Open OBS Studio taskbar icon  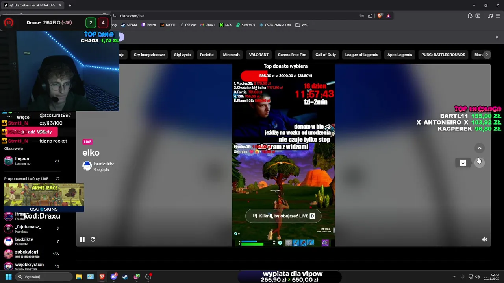click(x=148, y=277)
